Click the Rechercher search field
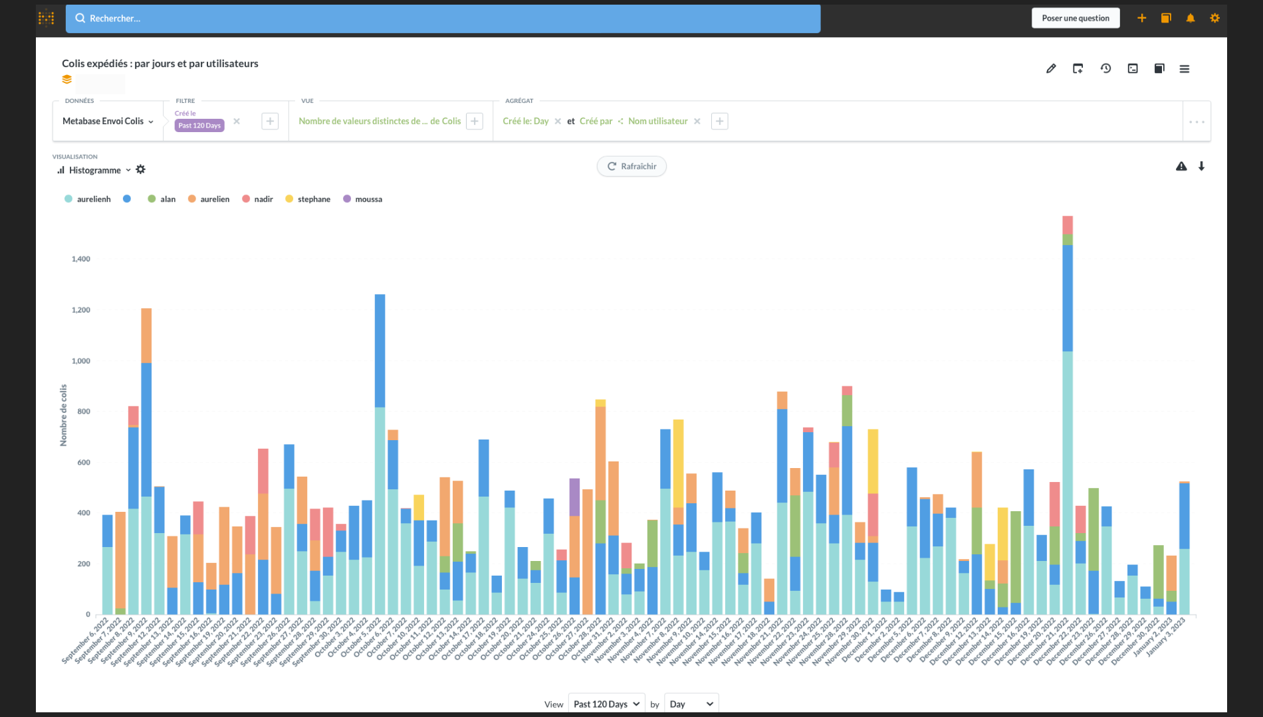 point(443,18)
